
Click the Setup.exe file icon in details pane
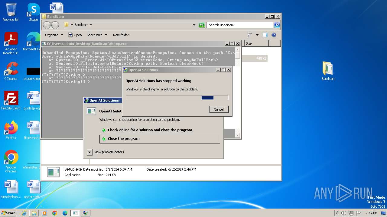tap(54, 172)
